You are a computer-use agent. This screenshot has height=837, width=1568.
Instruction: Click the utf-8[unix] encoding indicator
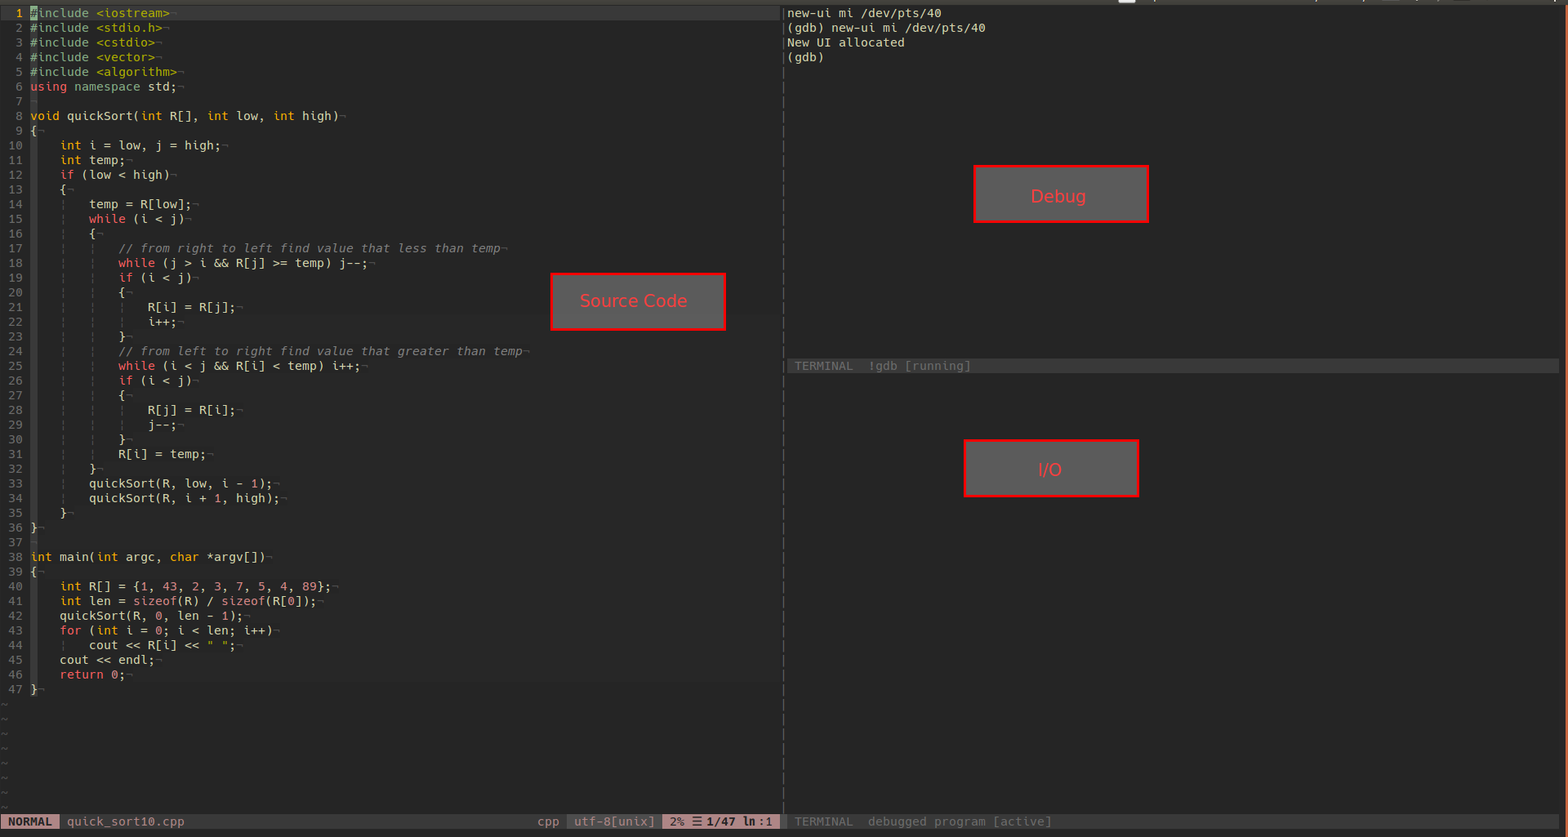pos(614,821)
